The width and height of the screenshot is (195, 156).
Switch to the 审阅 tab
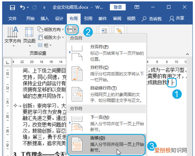pyautogui.click(x=117, y=19)
